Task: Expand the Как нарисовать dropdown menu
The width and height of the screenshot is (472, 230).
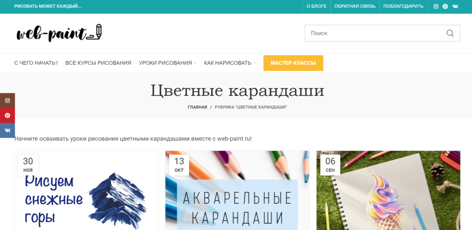Action: tap(230, 63)
